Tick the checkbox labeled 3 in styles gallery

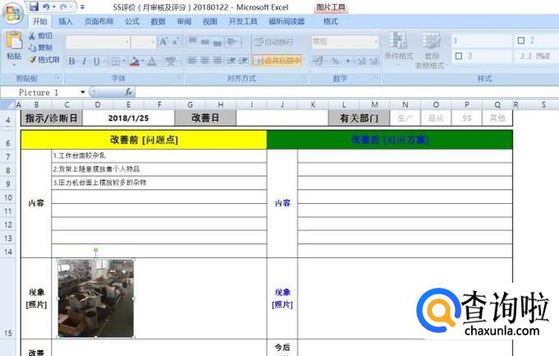[459, 56]
